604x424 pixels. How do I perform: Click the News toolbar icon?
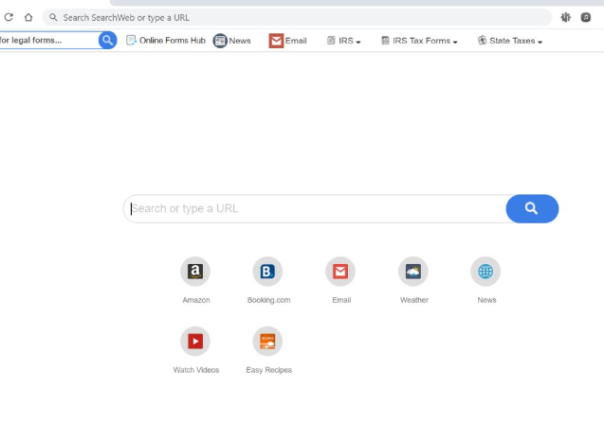pyautogui.click(x=220, y=41)
